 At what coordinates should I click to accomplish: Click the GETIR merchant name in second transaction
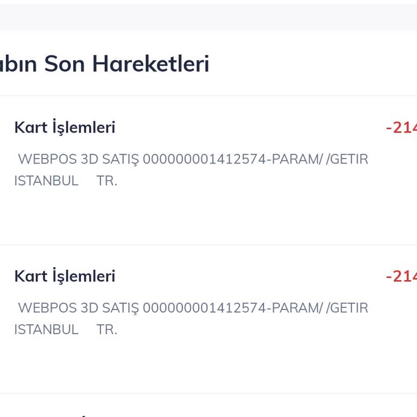[349, 308]
